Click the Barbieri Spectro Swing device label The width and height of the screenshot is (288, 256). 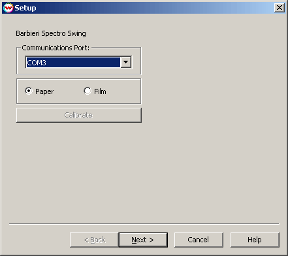click(x=51, y=33)
